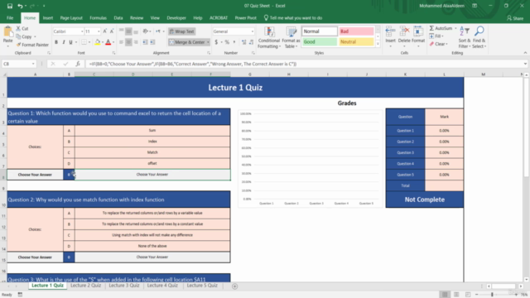The width and height of the screenshot is (530, 298).
Task: Open Format as Table menu
Action: click(x=291, y=37)
